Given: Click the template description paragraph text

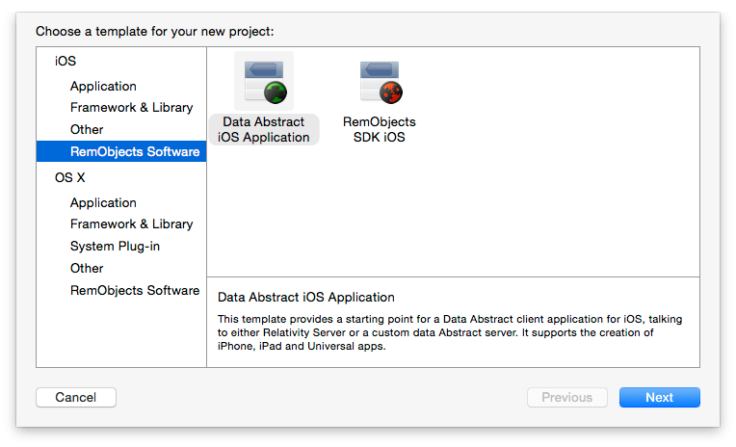Looking at the screenshot, I should [x=450, y=332].
